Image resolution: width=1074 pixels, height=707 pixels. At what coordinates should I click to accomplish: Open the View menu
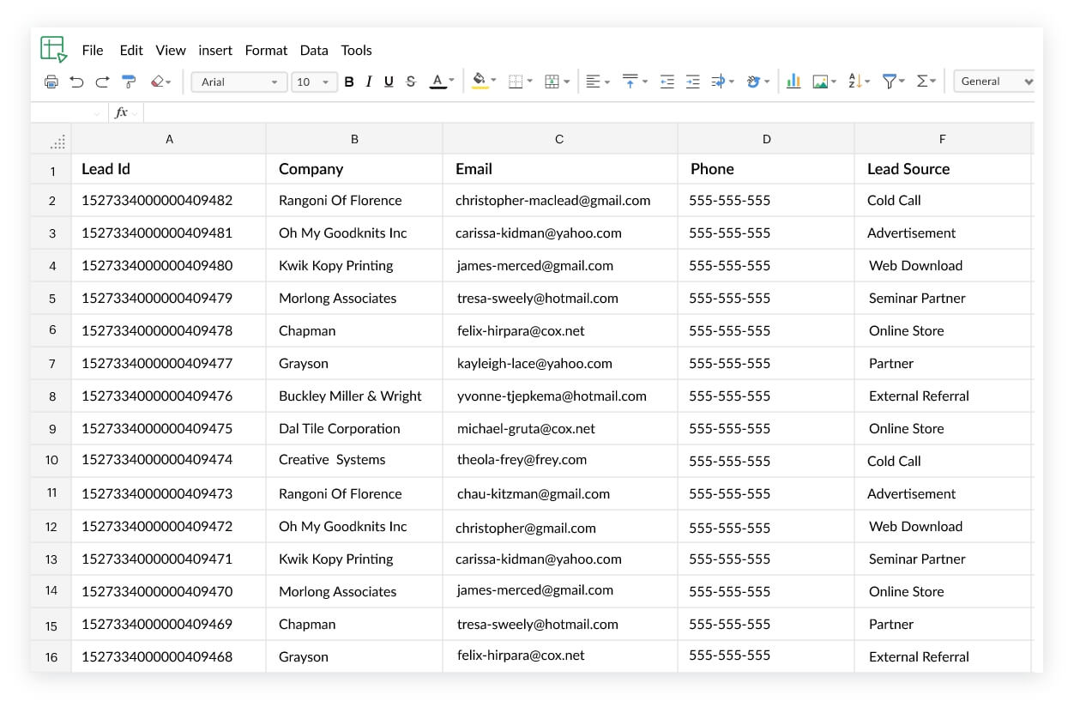point(171,50)
